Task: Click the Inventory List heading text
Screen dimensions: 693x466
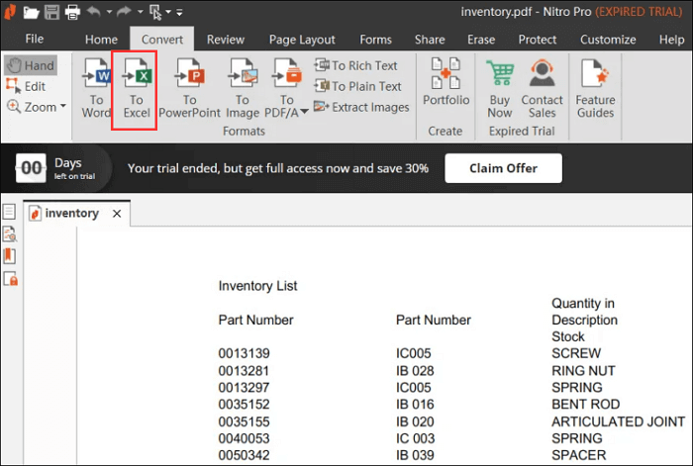Action: (257, 286)
